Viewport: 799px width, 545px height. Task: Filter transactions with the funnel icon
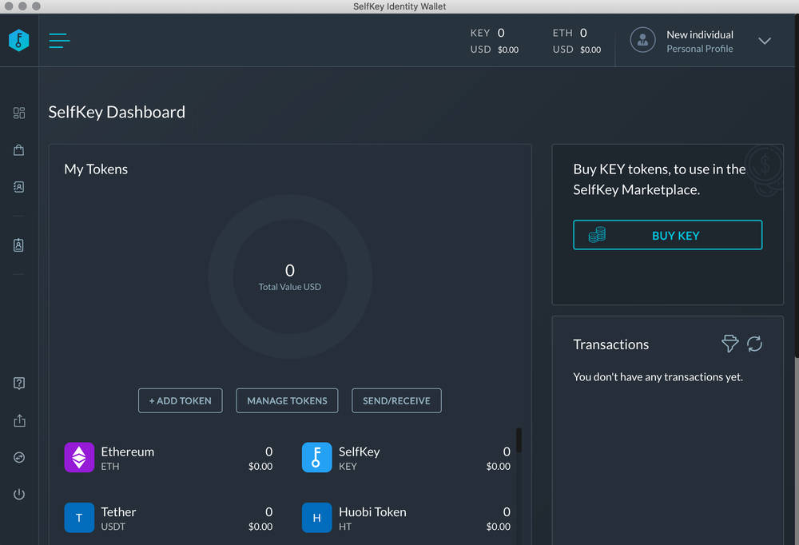[729, 344]
